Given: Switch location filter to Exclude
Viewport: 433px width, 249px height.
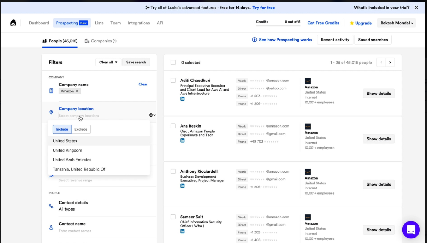Looking at the screenshot, I should coord(81,129).
